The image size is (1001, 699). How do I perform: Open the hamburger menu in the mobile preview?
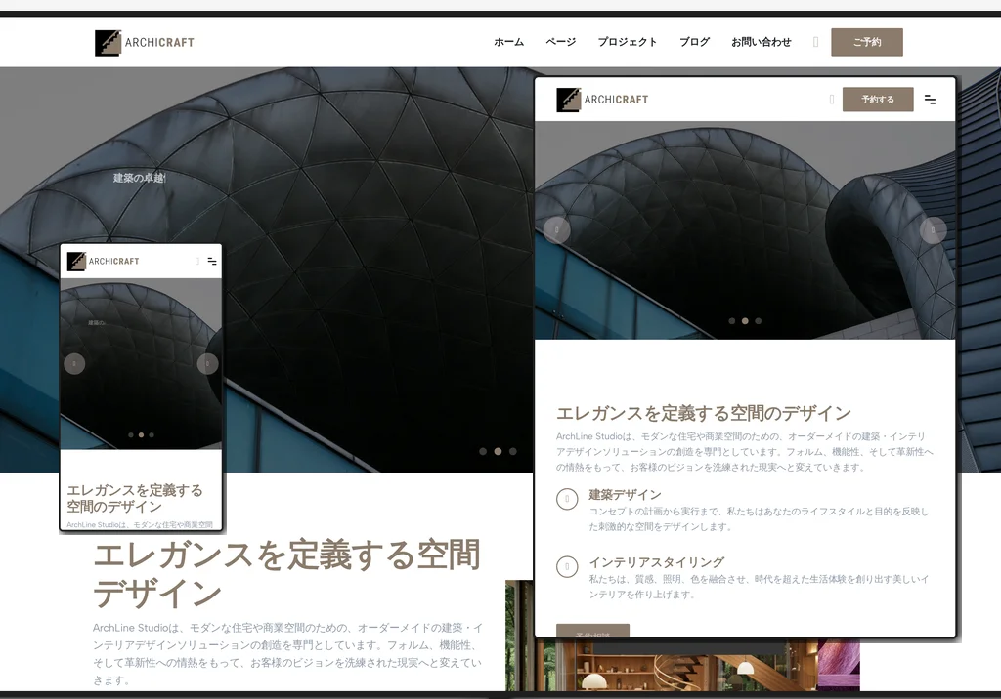click(x=210, y=261)
